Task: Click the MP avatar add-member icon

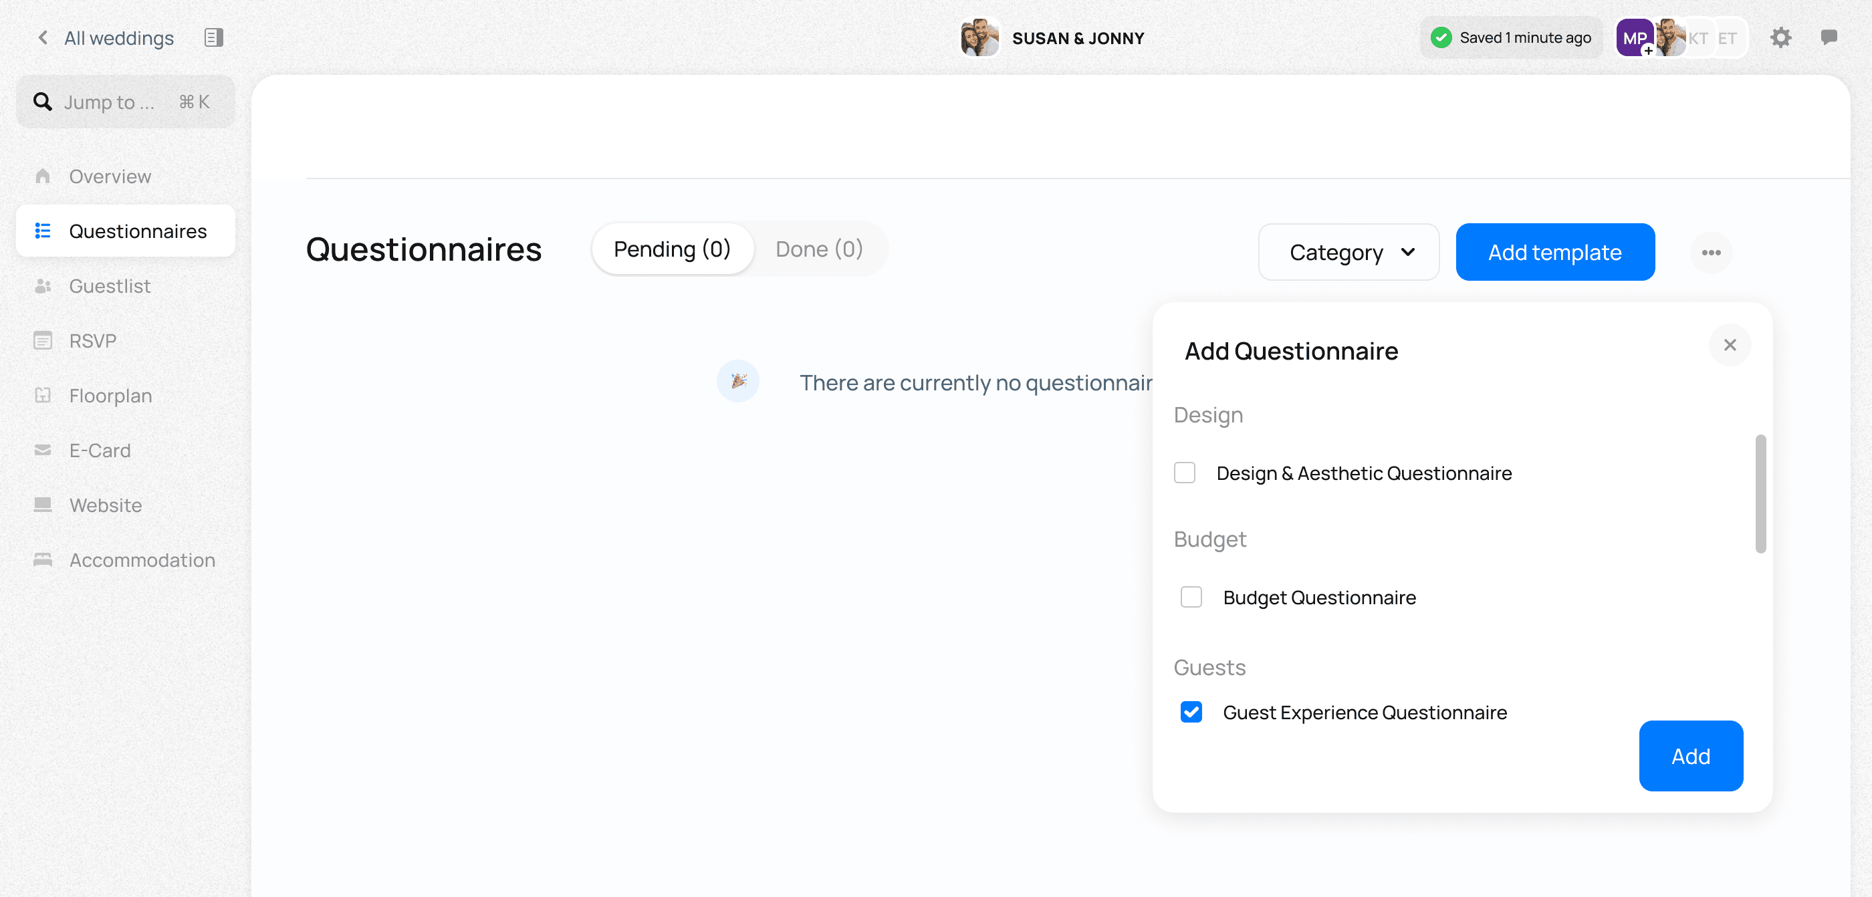Action: (x=1648, y=51)
